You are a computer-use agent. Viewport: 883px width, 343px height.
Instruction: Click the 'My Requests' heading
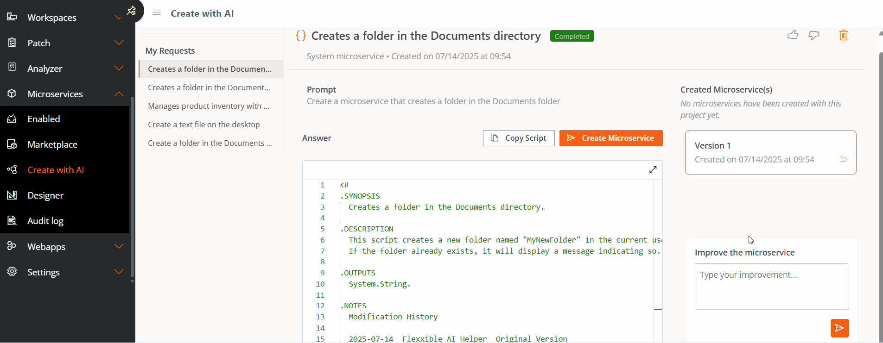click(170, 50)
